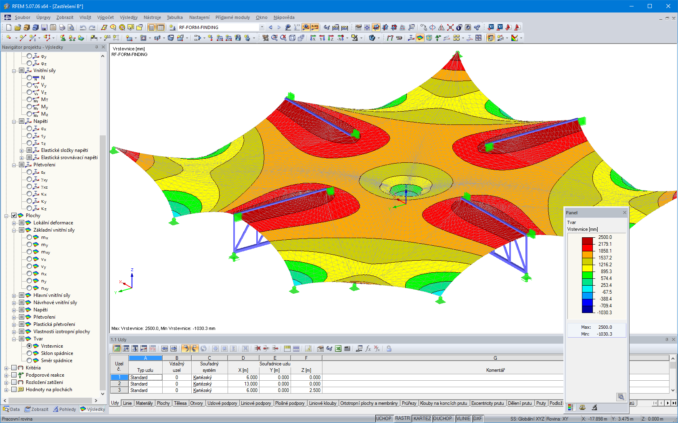Select the Vrstevnice radio button

click(29, 346)
